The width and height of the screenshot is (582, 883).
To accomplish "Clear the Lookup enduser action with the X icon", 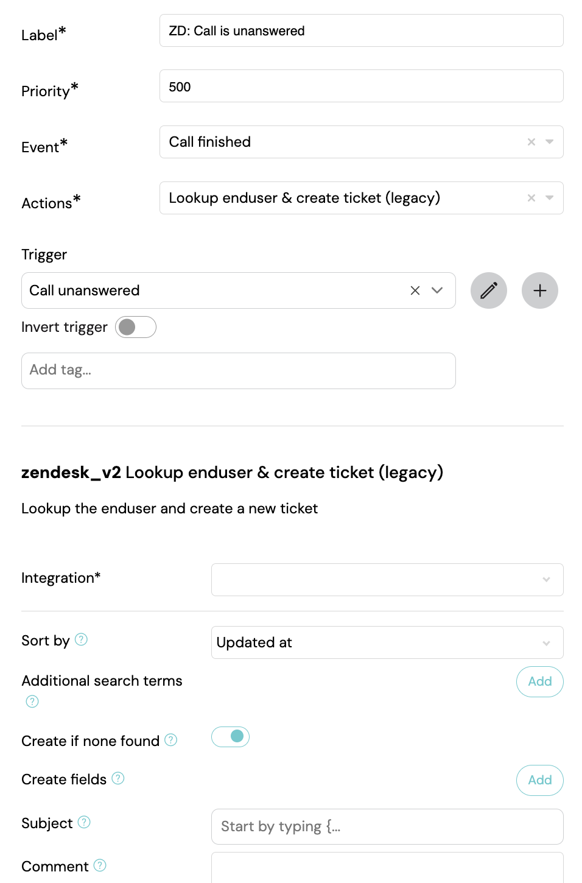I will coord(531,198).
